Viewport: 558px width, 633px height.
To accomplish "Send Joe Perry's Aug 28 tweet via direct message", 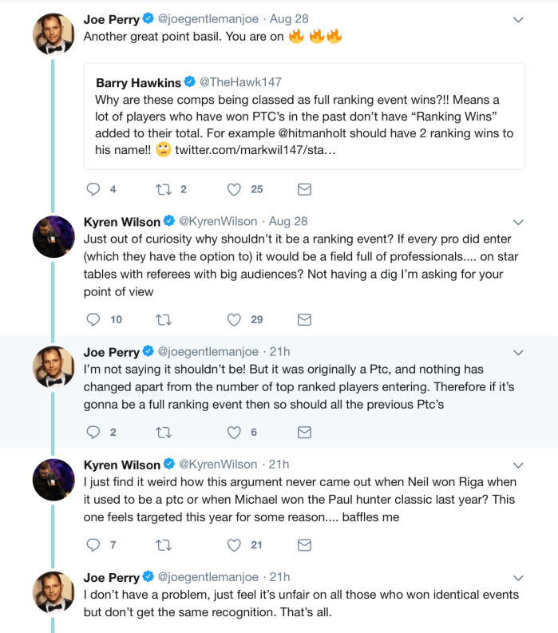I will (304, 189).
